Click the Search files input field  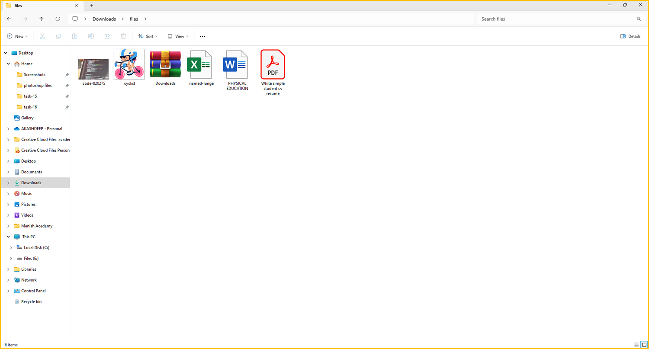point(556,19)
